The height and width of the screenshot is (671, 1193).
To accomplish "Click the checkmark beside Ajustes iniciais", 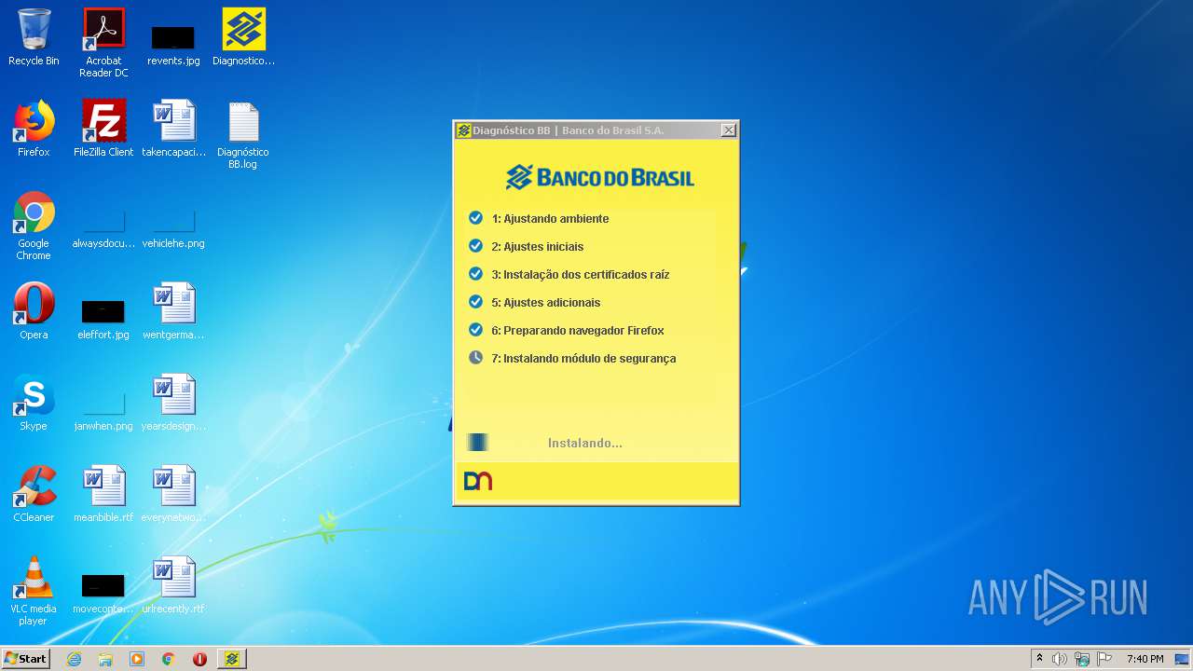I will [475, 246].
